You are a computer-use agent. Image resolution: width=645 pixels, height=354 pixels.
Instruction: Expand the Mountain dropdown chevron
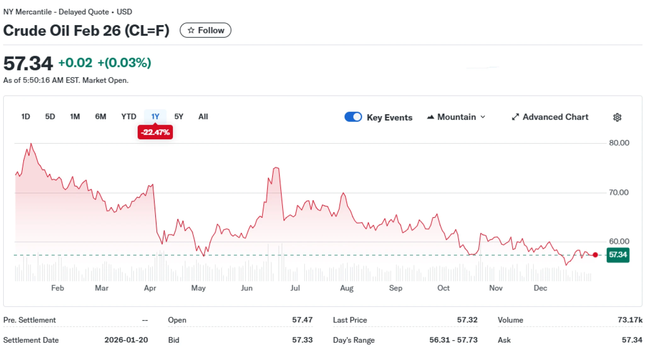tap(483, 117)
